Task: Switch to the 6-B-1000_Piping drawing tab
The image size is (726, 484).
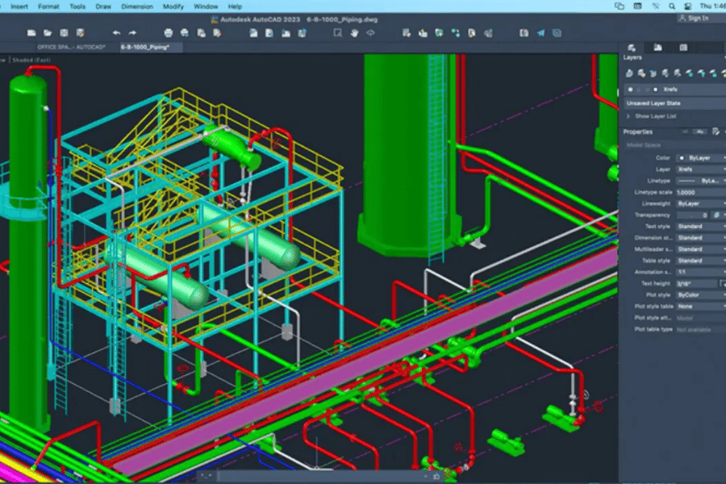Action: (x=146, y=48)
